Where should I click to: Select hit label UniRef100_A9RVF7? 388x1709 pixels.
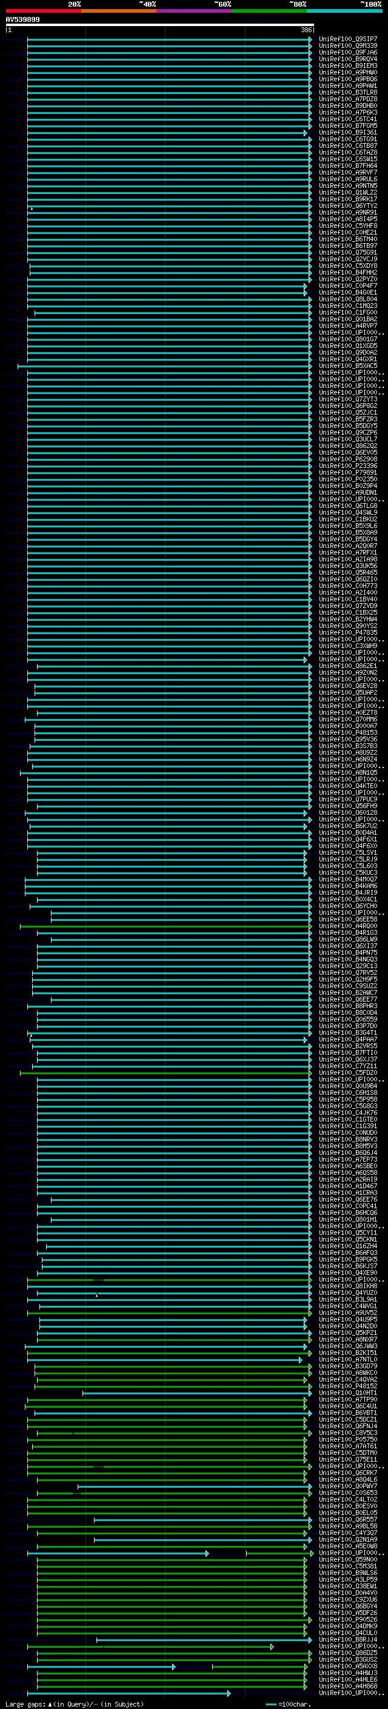[348, 173]
